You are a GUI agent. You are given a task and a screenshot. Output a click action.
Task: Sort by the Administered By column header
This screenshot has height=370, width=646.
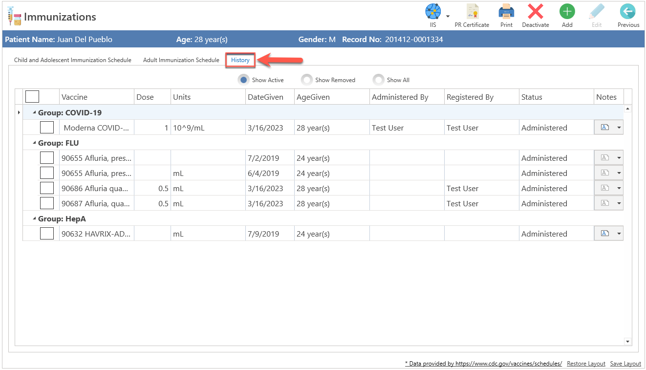click(x=407, y=97)
